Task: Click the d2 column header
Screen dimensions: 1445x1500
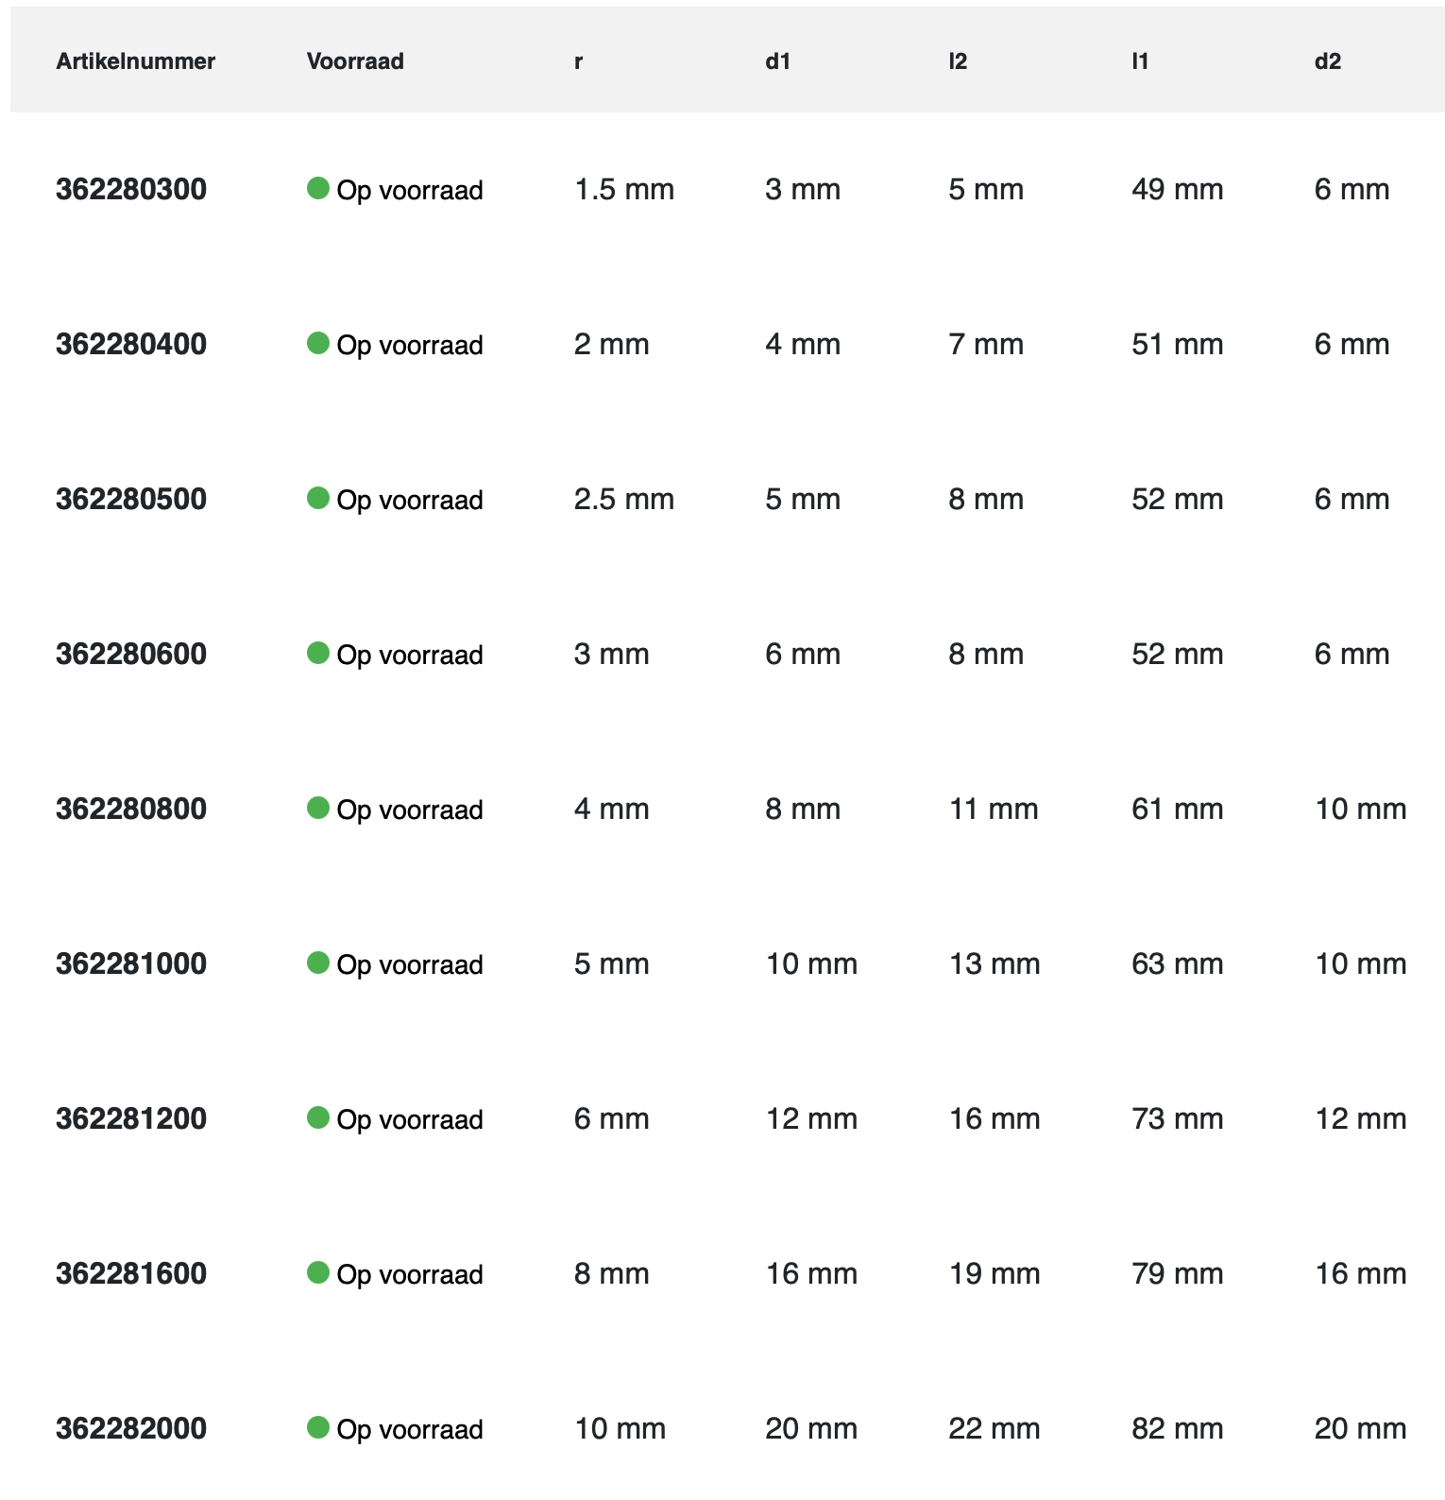Action: point(1327,61)
